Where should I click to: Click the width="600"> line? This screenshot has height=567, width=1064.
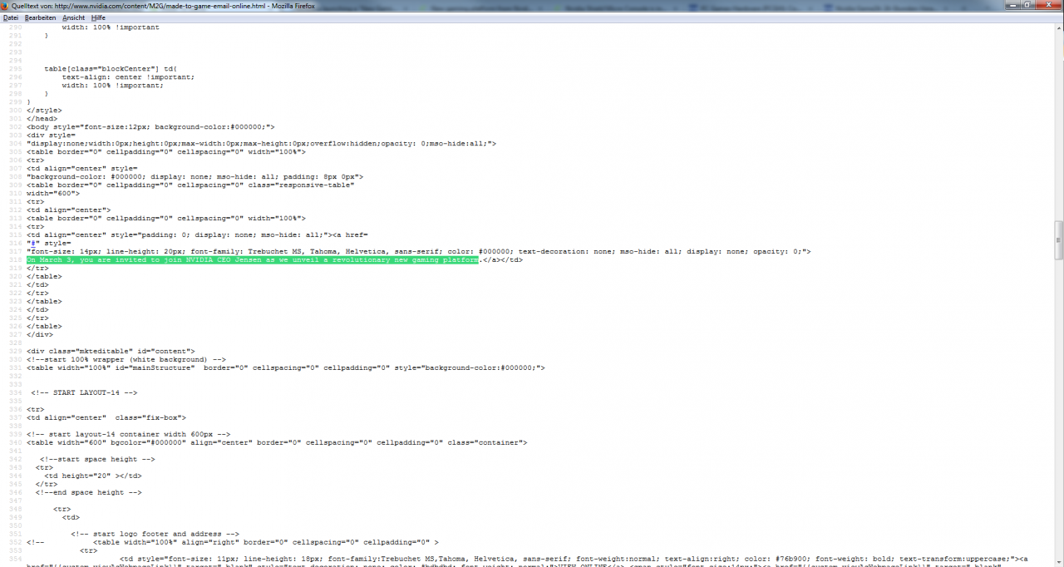coord(53,193)
